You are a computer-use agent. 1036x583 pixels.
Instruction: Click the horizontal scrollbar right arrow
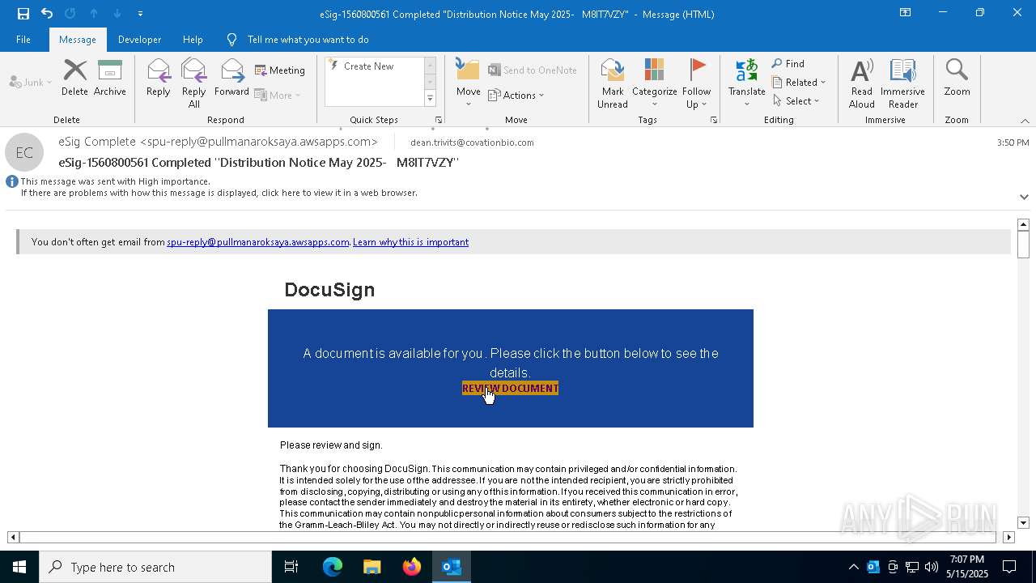[1008, 537]
